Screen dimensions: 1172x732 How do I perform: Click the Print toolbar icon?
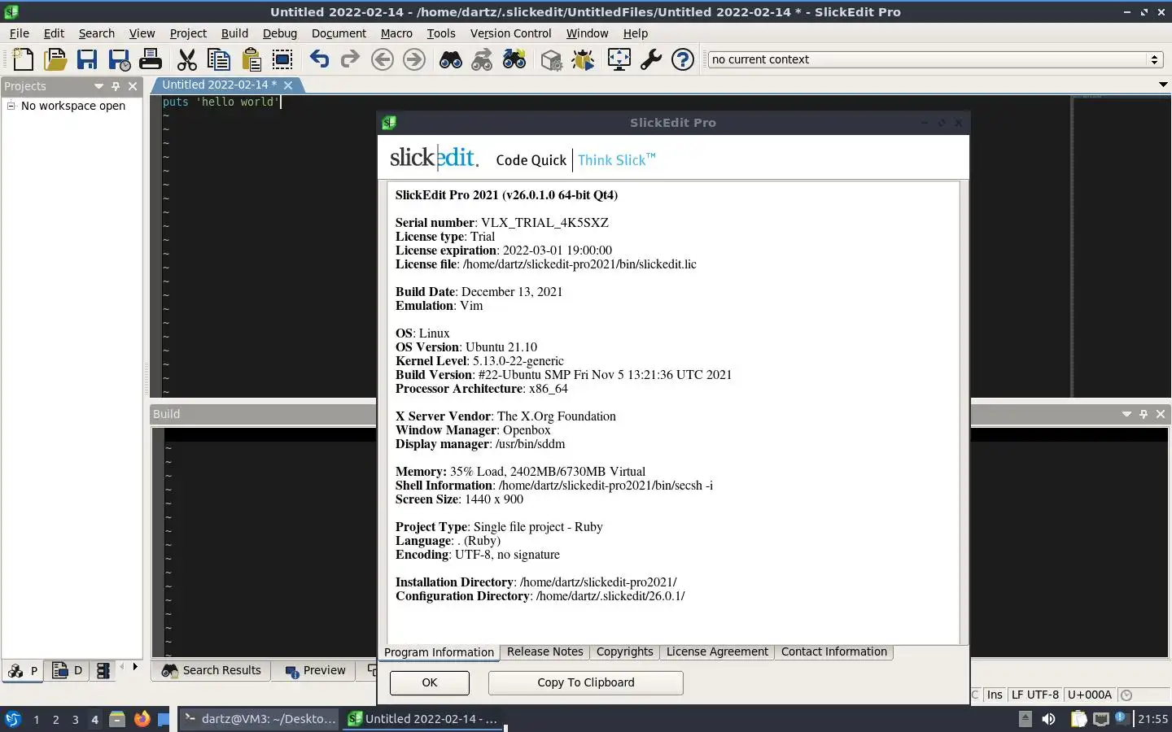151,59
